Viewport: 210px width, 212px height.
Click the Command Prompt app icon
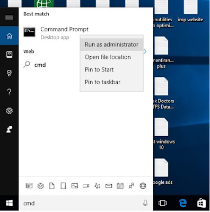[x=29, y=32]
